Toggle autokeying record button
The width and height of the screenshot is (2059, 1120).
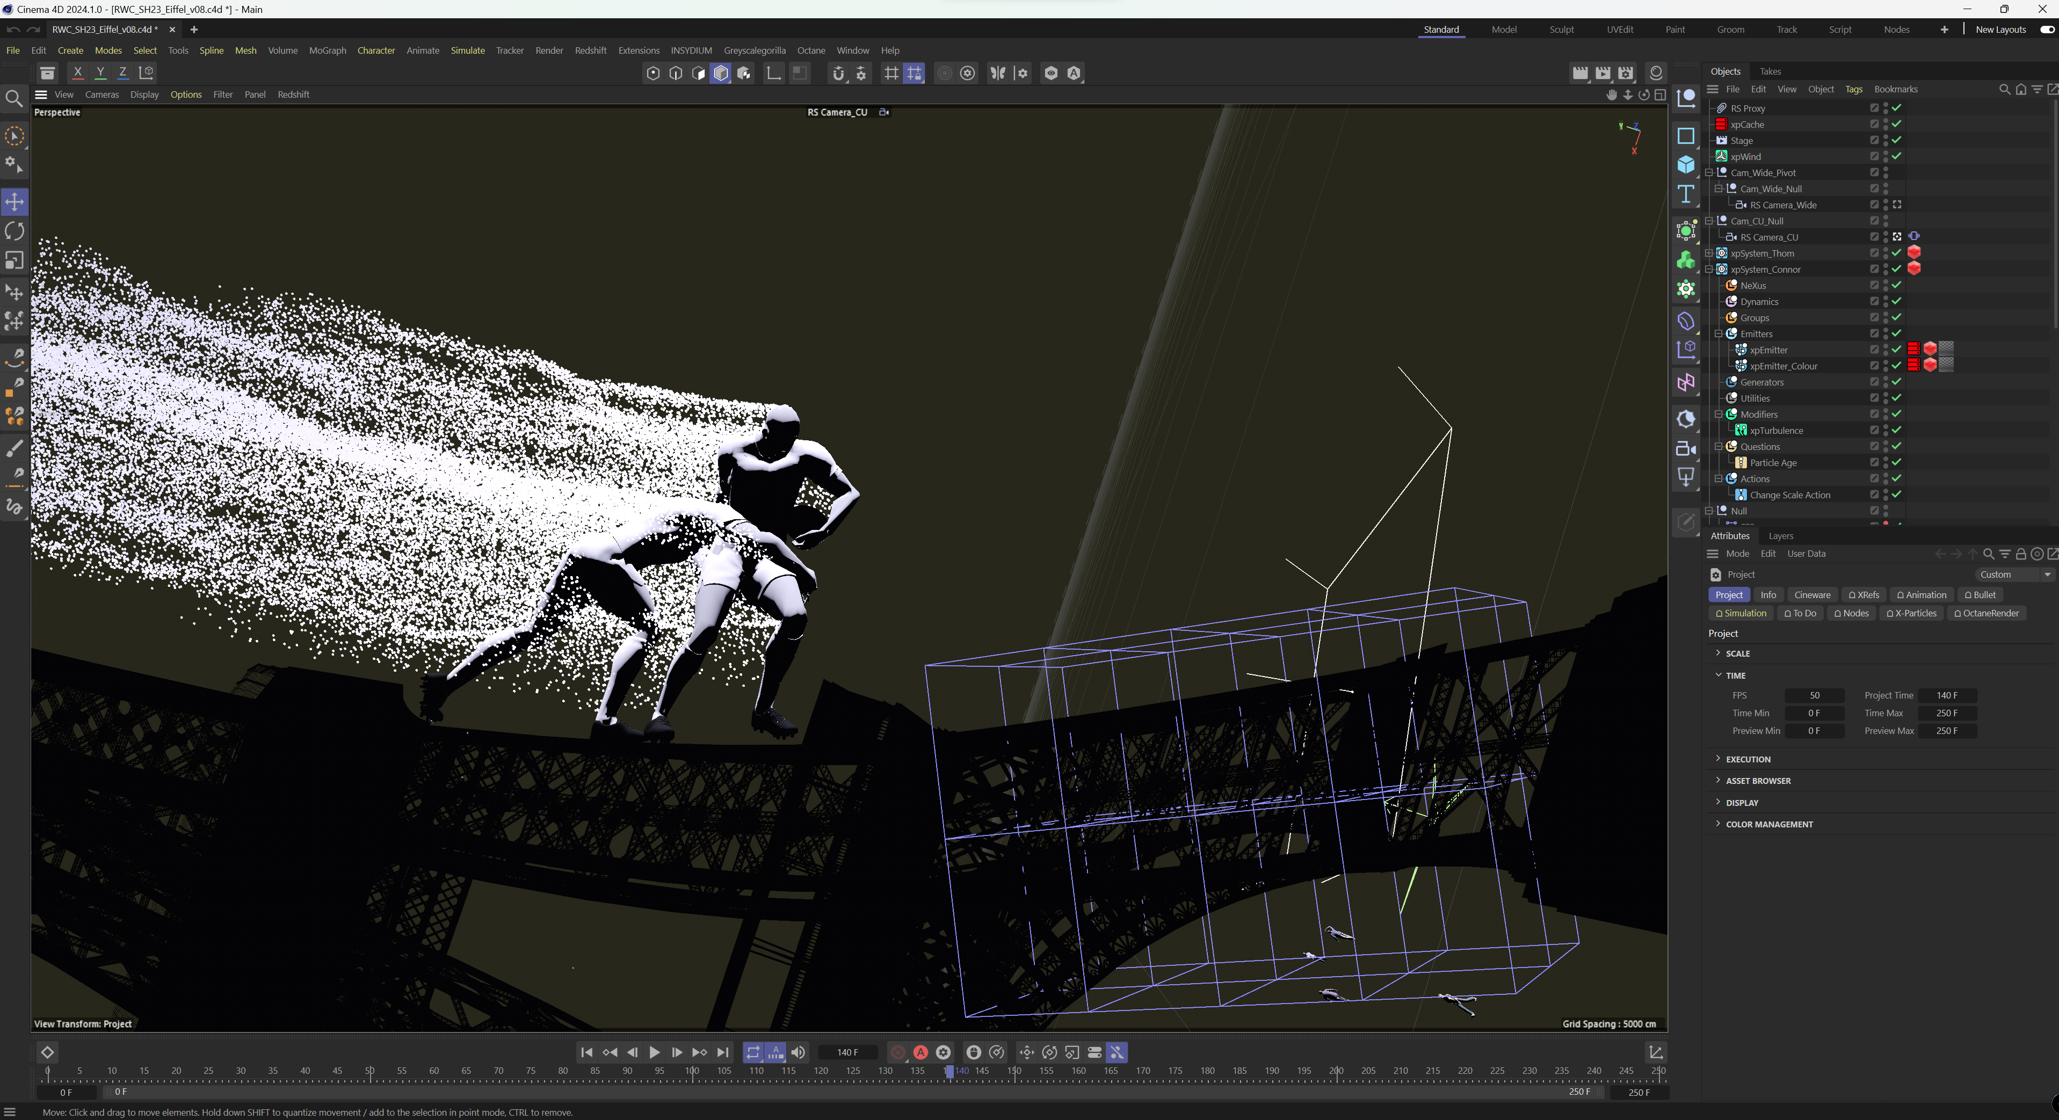point(921,1052)
